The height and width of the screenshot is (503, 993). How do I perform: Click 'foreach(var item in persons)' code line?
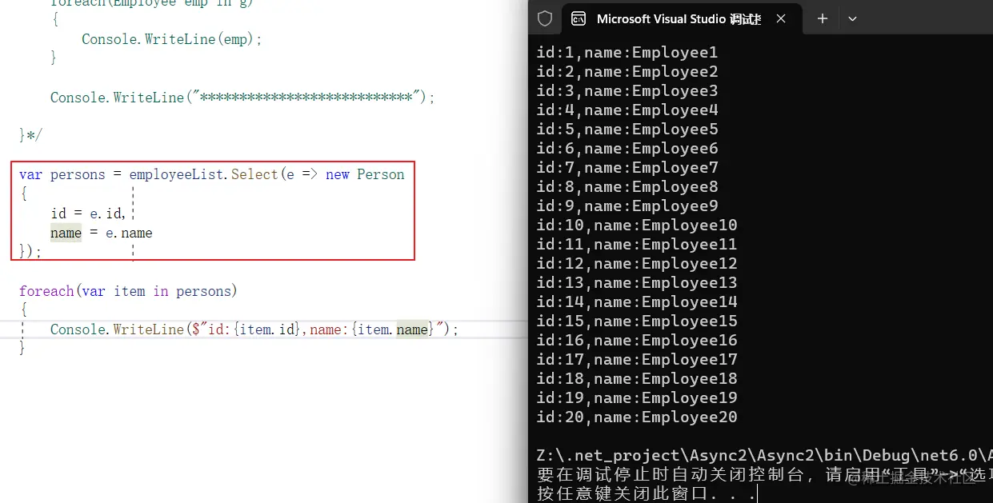pyautogui.click(x=128, y=291)
